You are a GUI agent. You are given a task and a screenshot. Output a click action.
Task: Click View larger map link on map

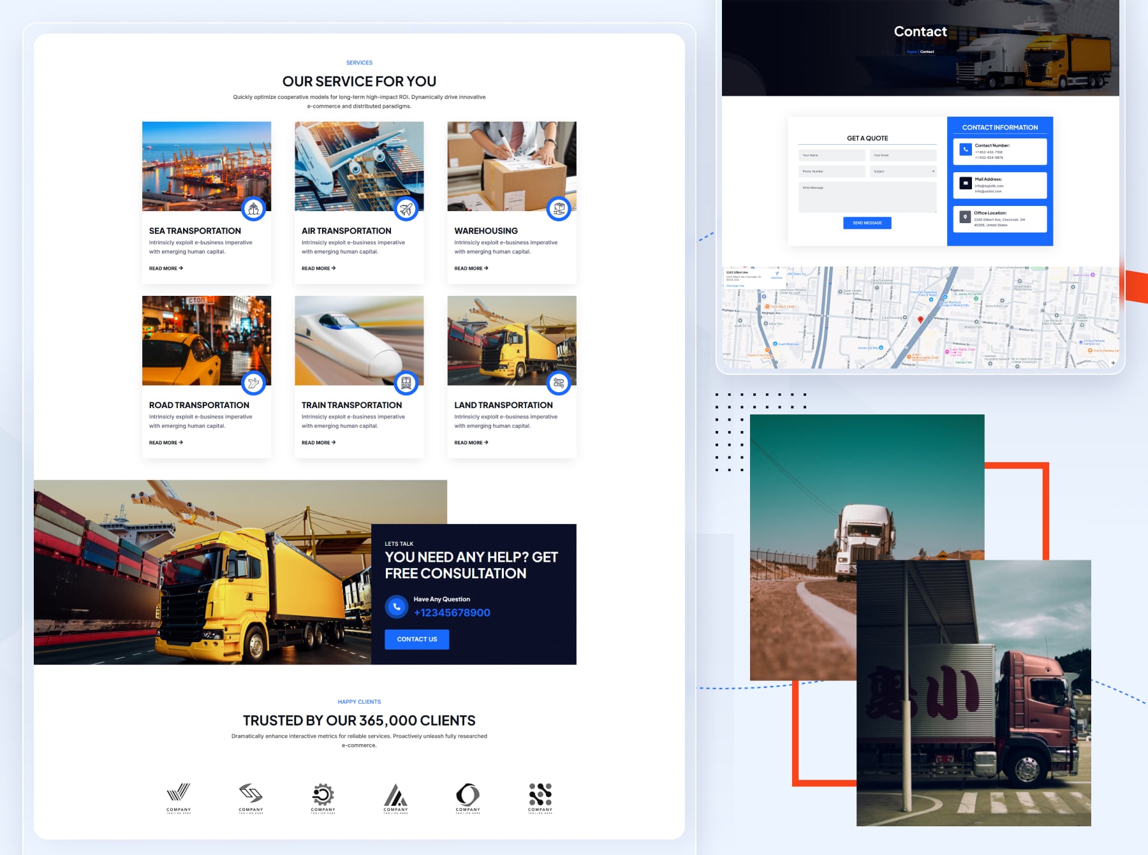point(735,286)
